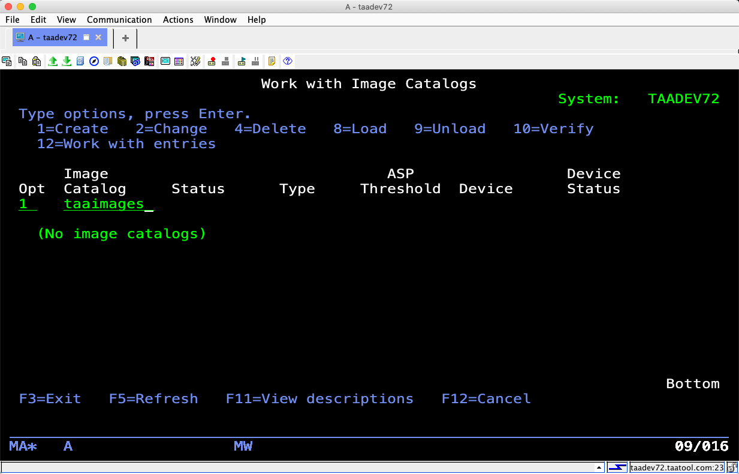Select the 'A – taadev72' session tab
The image size is (739, 474).
point(60,37)
